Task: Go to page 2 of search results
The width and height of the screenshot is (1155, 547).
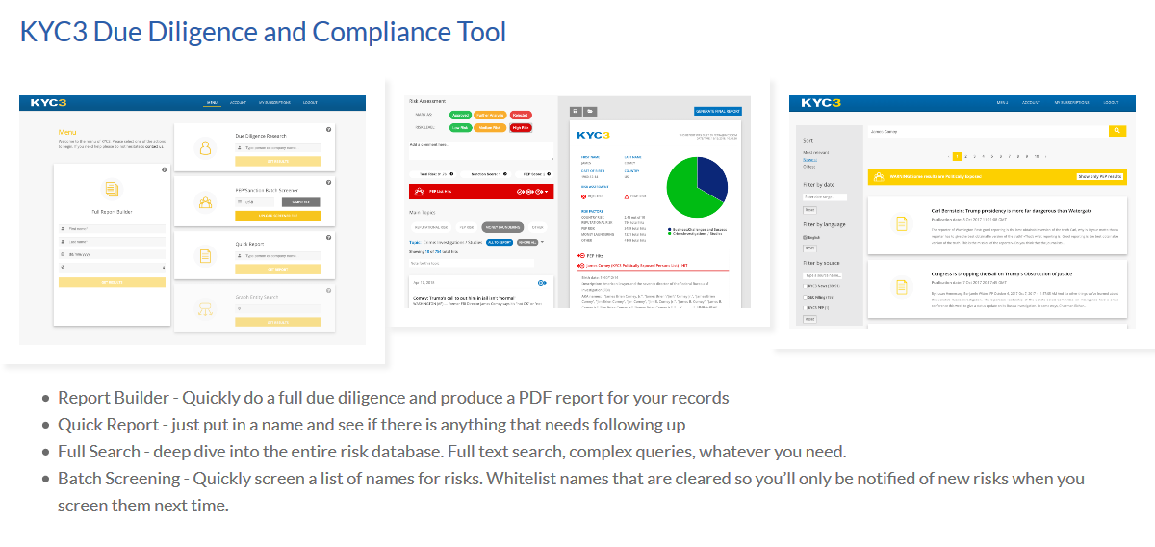Action: tap(966, 156)
